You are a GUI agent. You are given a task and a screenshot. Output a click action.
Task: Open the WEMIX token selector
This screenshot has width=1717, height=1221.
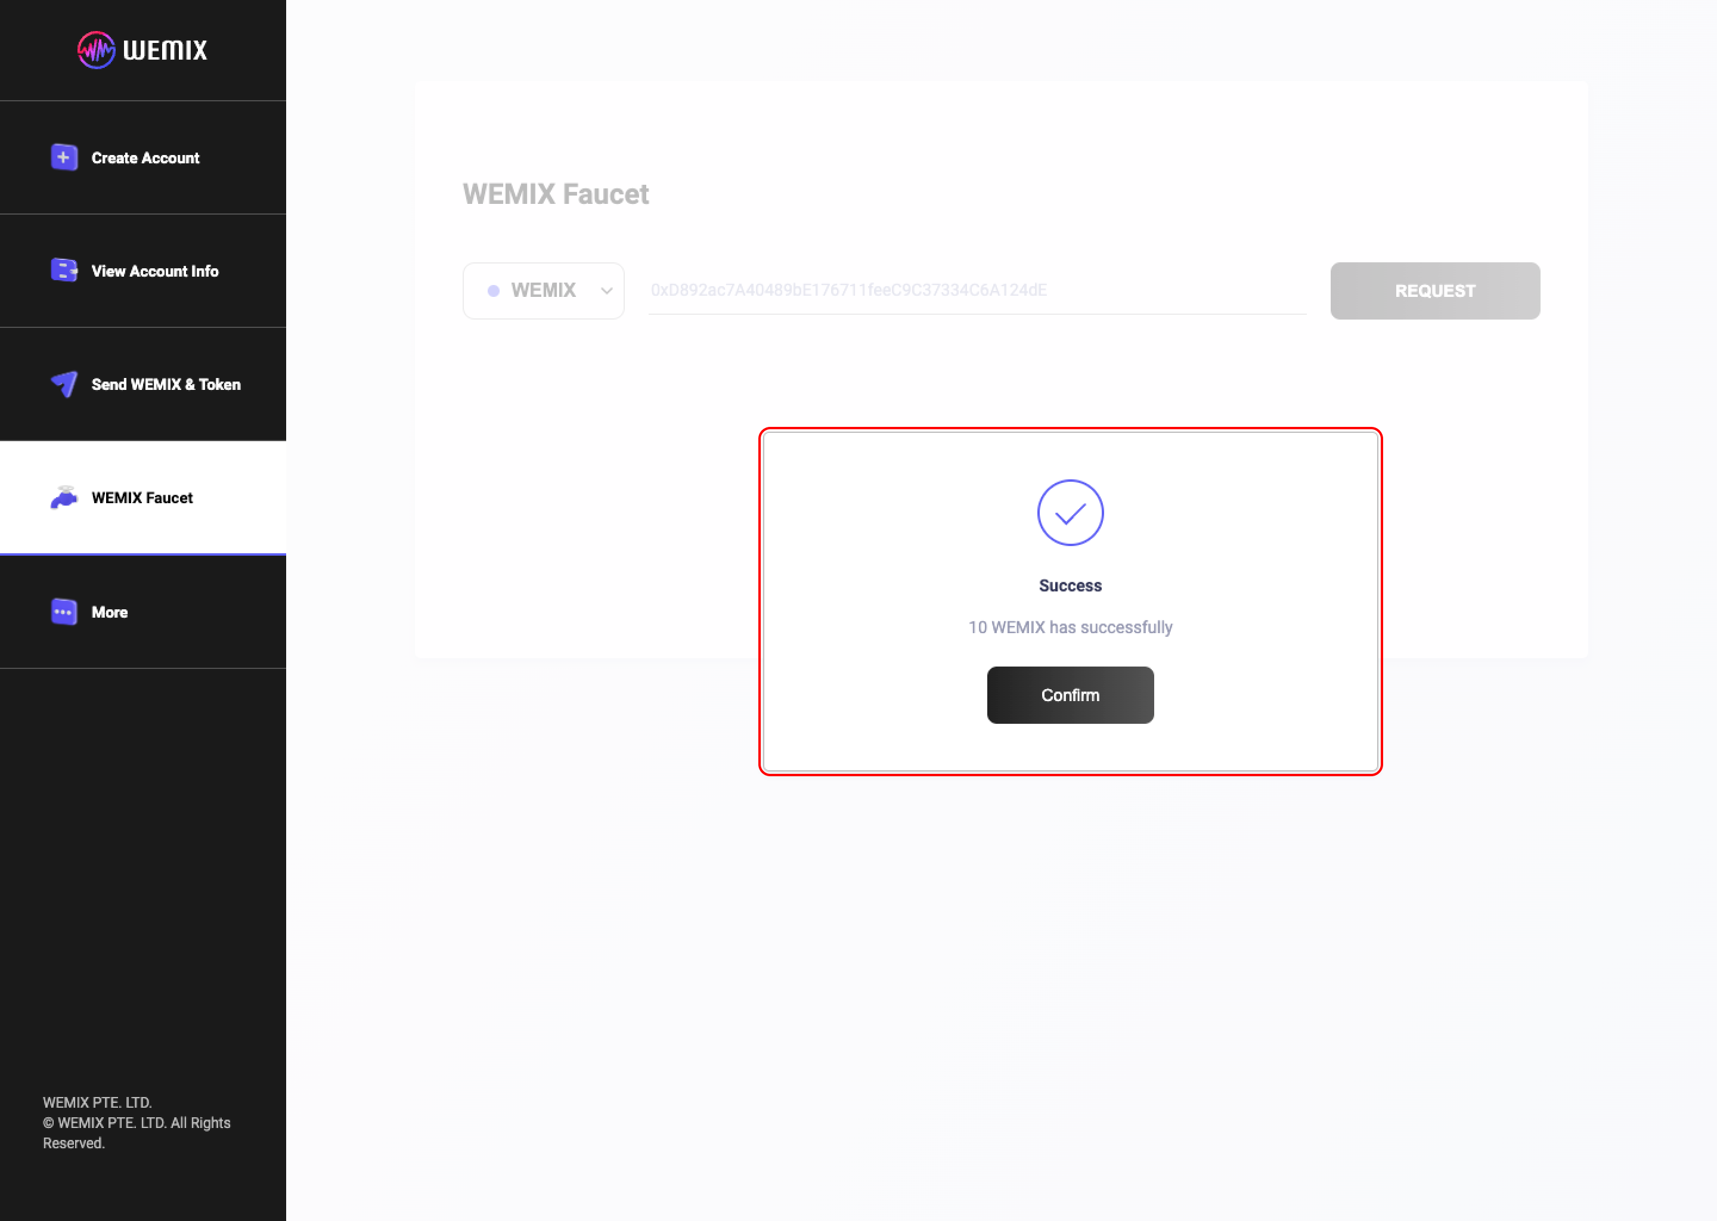tap(543, 291)
